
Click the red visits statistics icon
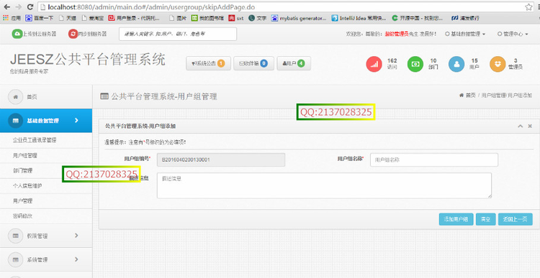(x=374, y=64)
